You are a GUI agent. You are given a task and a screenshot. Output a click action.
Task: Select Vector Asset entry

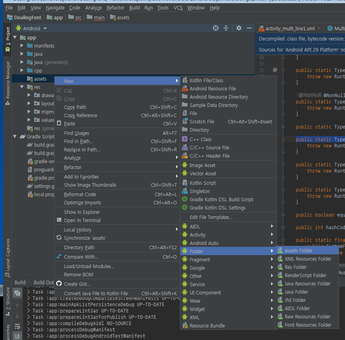tap(228, 174)
